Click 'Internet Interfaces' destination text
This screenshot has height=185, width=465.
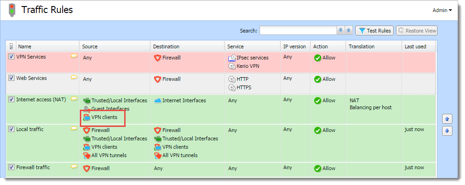pos(184,100)
